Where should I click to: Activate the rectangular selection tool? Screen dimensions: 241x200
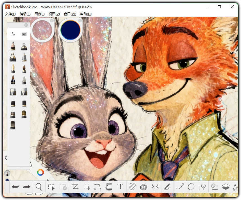51,186
